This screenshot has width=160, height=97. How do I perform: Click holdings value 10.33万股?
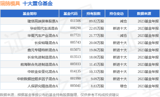pos(96,72)
